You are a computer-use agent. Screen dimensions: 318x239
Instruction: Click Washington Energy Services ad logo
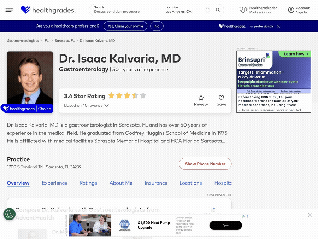[x=124, y=225]
